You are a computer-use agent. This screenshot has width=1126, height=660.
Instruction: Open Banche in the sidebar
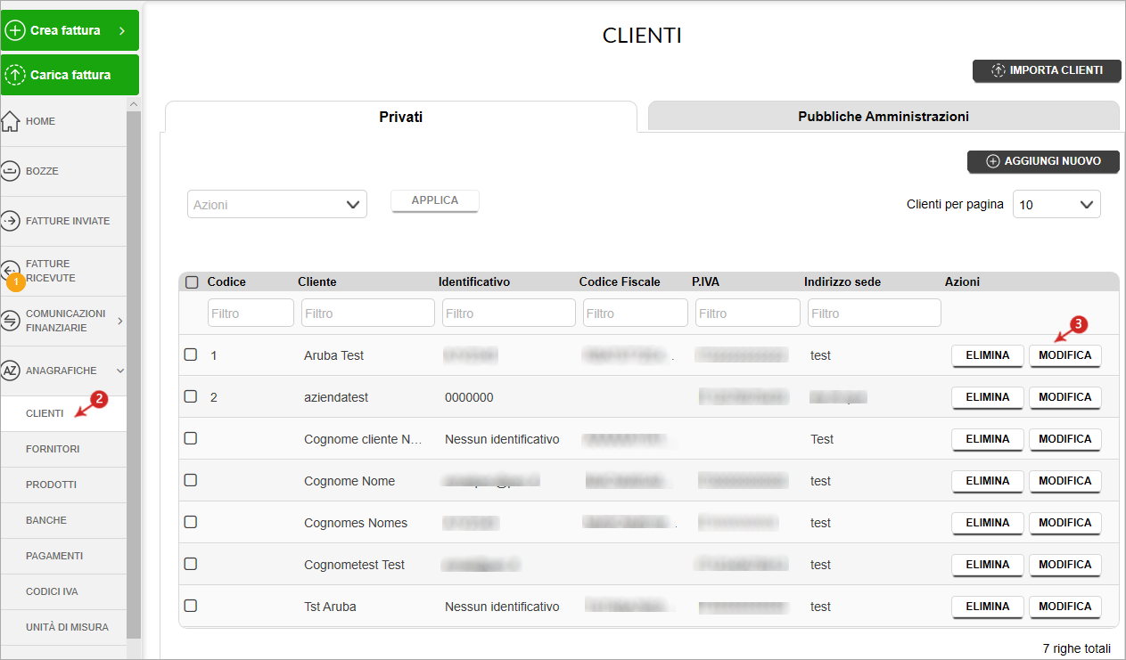pyautogui.click(x=63, y=520)
